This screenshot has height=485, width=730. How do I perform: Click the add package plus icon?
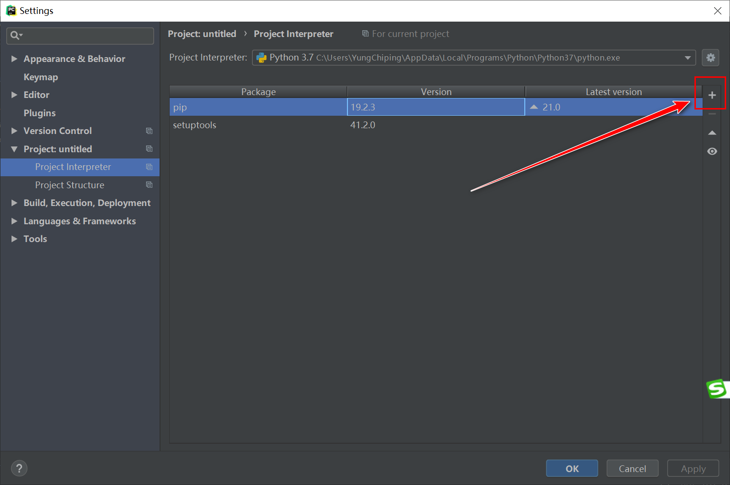[x=712, y=95]
